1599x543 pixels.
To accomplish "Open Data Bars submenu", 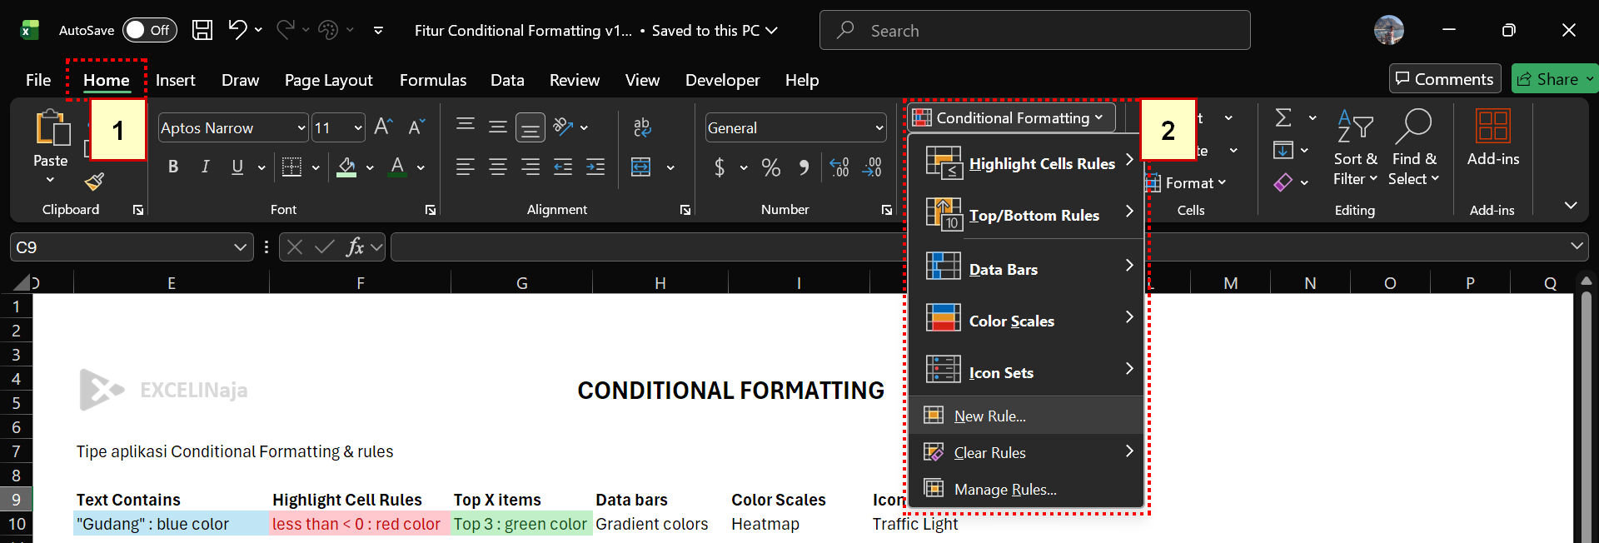I will pyautogui.click(x=1027, y=269).
